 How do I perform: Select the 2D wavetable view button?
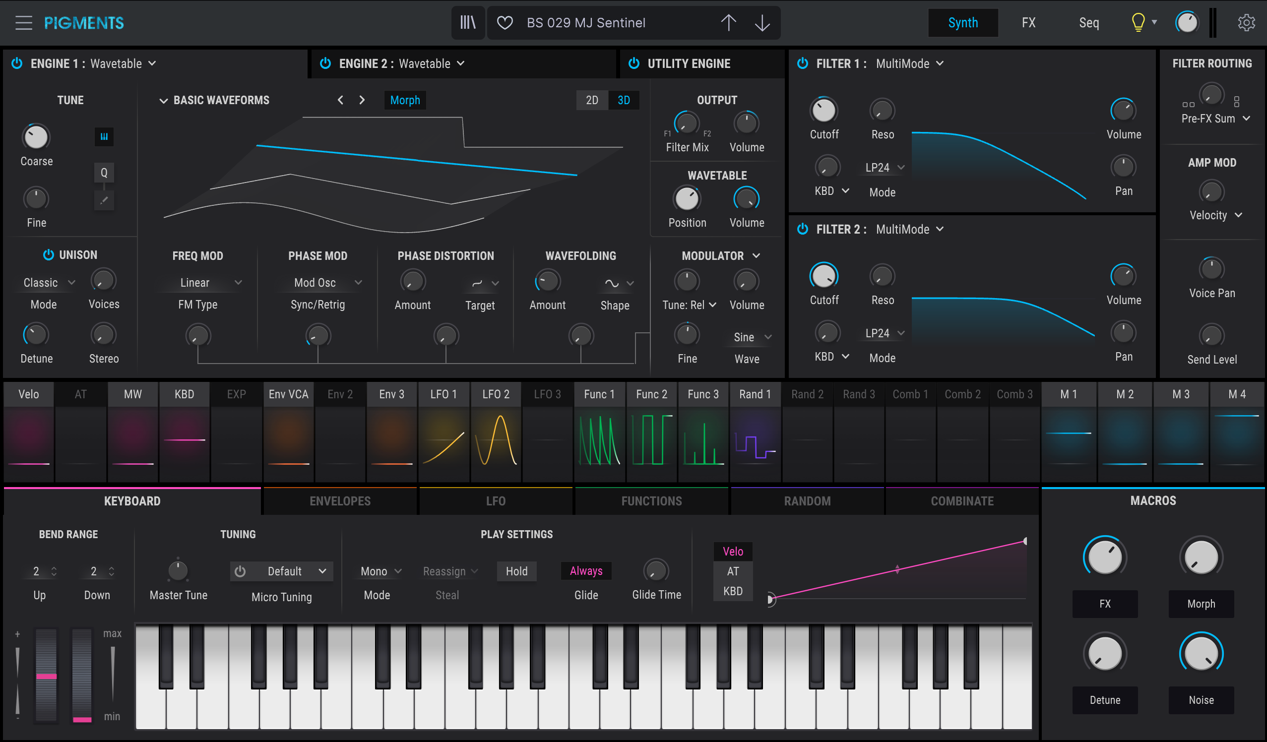pyautogui.click(x=592, y=100)
